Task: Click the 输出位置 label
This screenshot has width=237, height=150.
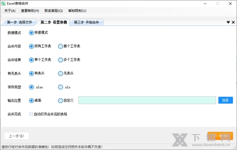Action: click(x=14, y=101)
